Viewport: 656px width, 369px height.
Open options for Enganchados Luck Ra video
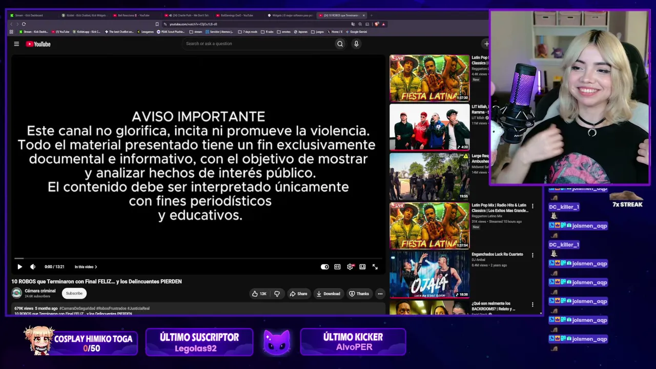pyautogui.click(x=532, y=255)
